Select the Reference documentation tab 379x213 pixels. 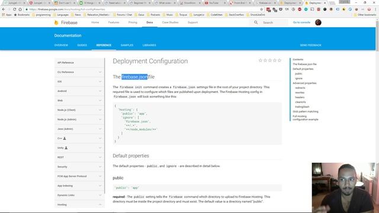pos(104,45)
